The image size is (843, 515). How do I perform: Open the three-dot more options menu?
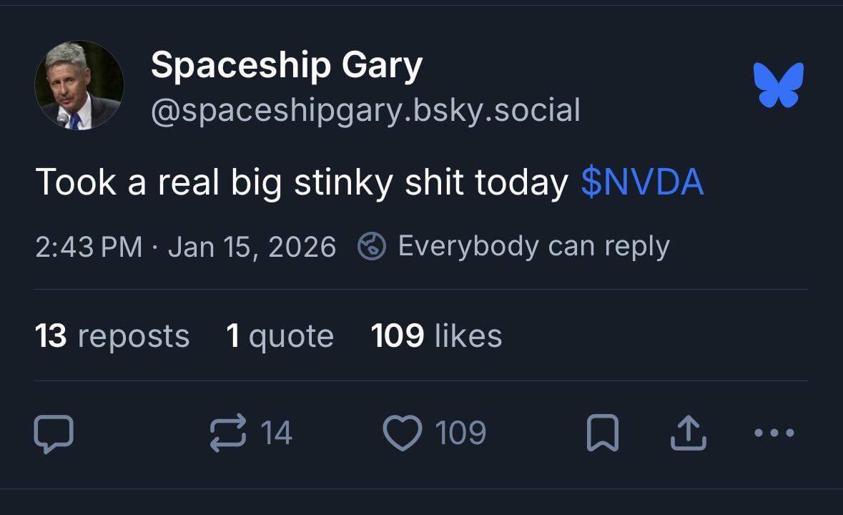pos(774,433)
